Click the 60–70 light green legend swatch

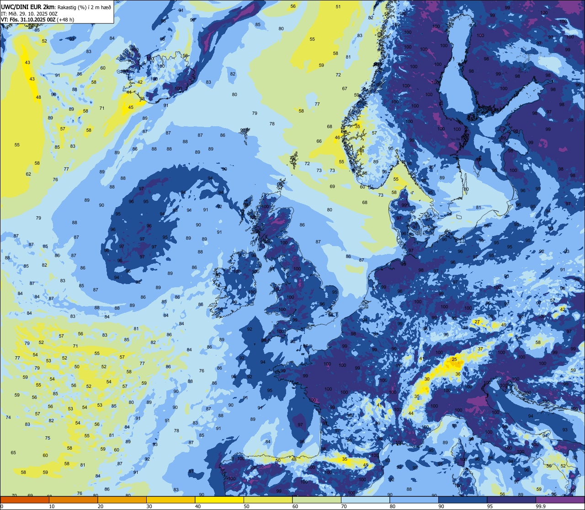pos(317,499)
